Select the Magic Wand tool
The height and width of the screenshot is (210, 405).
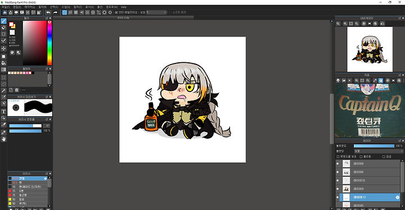[x=3, y=90]
